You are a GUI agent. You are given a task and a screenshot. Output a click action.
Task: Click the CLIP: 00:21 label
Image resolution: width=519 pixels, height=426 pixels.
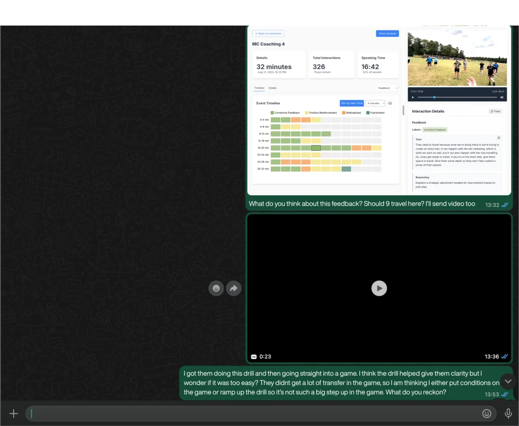[498, 92]
